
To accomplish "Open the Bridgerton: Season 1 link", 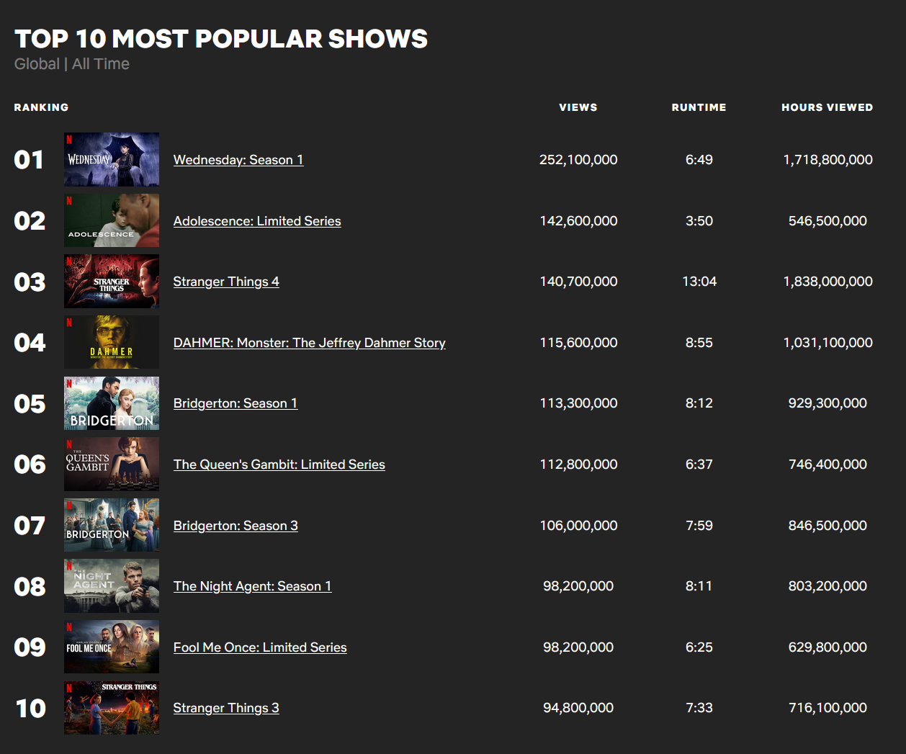I will (236, 403).
